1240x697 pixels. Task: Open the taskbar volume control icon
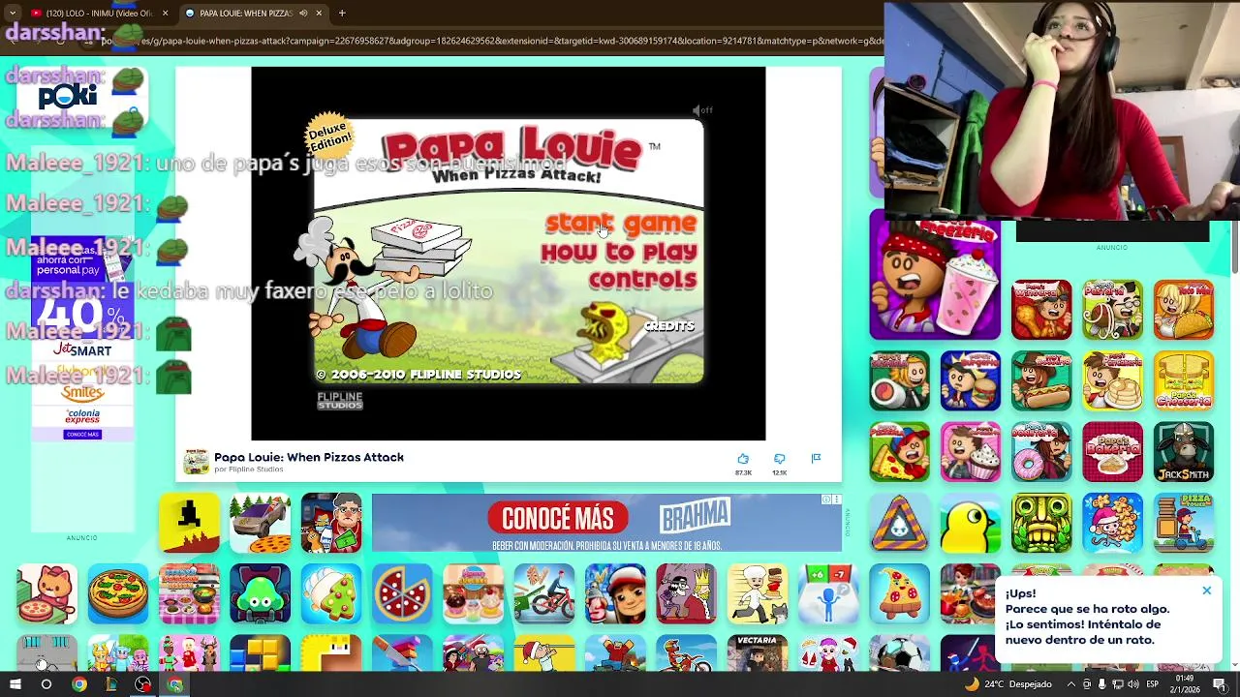1134,684
